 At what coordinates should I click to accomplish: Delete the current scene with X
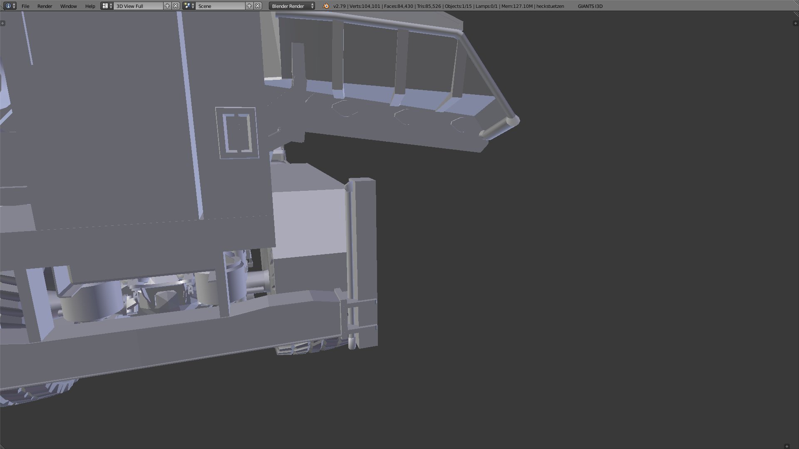pos(258,6)
